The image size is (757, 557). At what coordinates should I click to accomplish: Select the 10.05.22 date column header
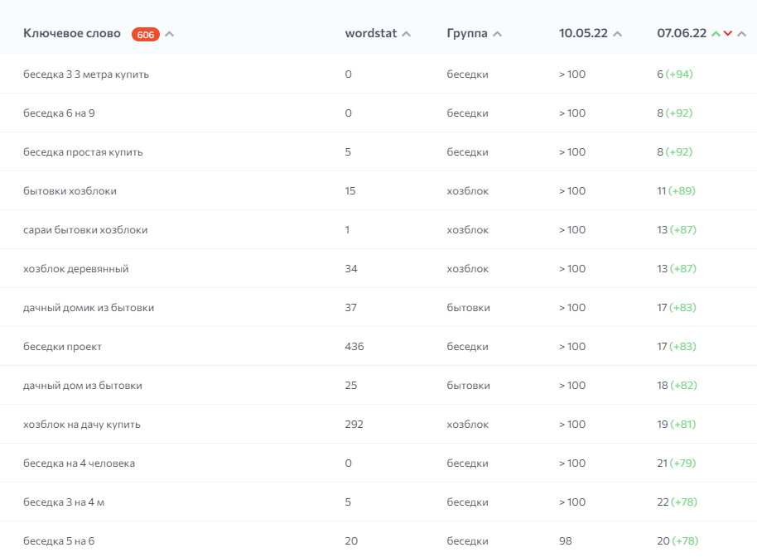(583, 33)
